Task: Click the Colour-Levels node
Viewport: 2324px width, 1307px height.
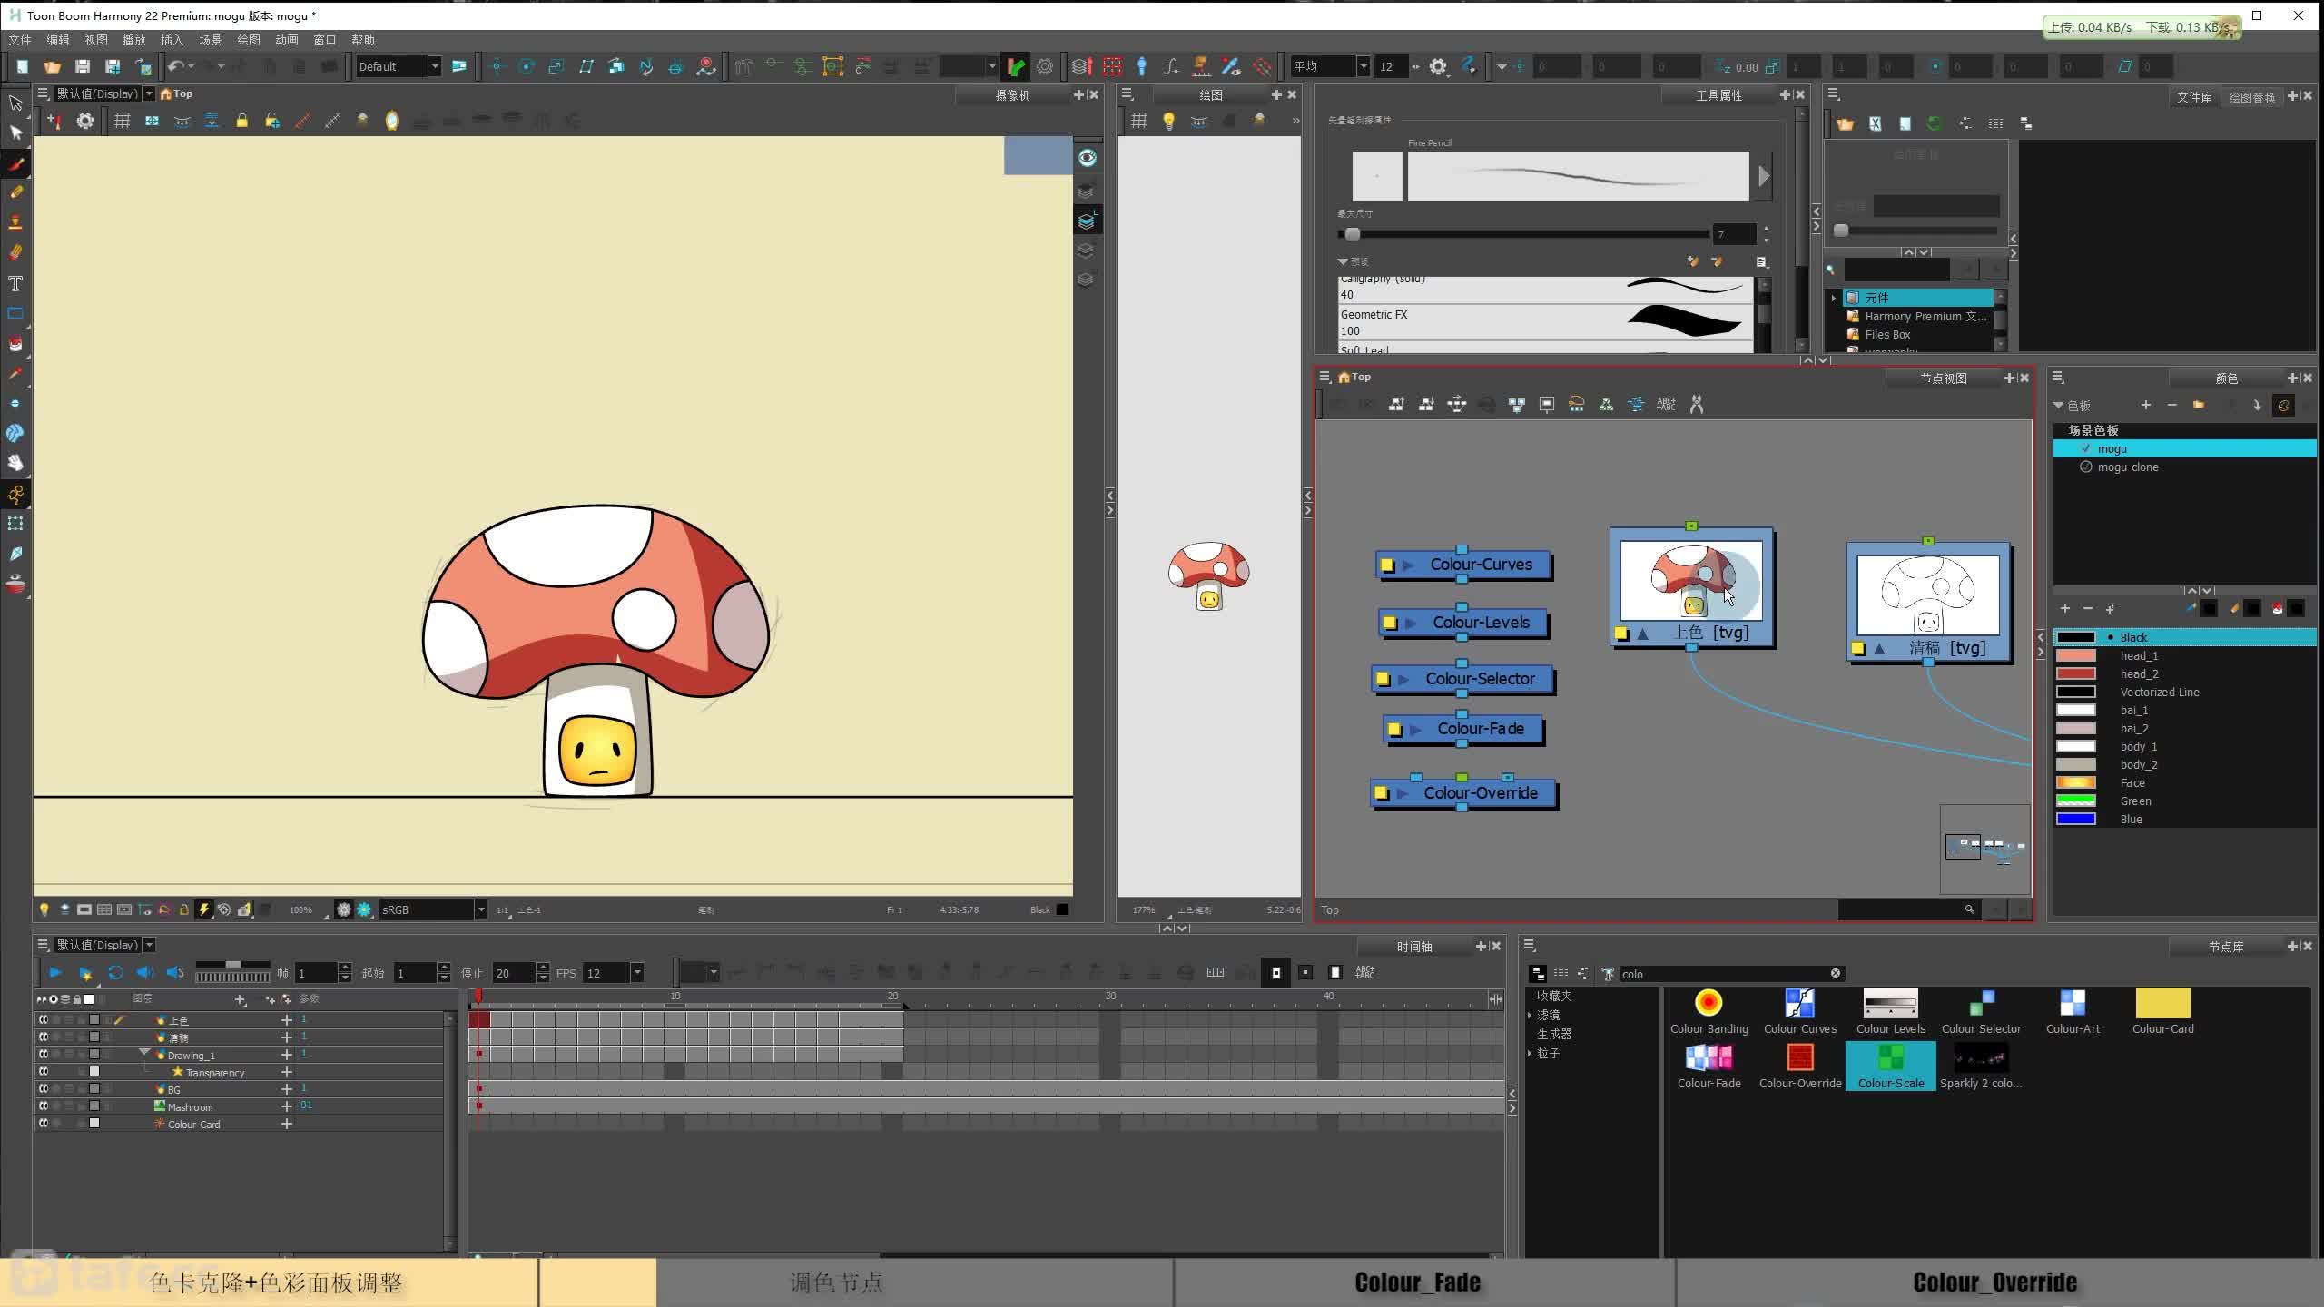Action: point(1463,623)
